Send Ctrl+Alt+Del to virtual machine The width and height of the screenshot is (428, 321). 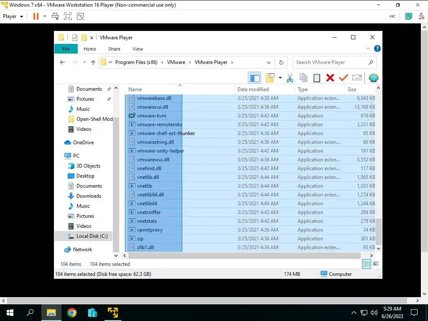(55, 16)
